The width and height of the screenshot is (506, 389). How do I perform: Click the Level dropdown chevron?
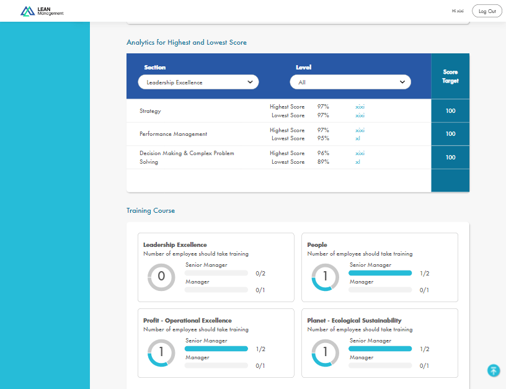click(x=404, y=81)
